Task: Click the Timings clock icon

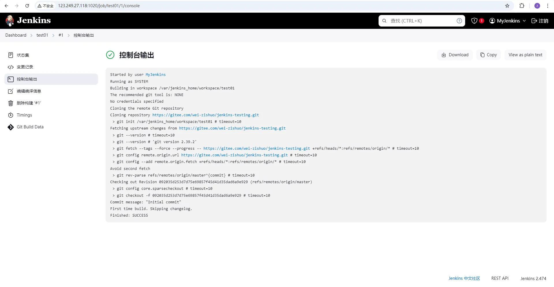Action: pos(11,115)
